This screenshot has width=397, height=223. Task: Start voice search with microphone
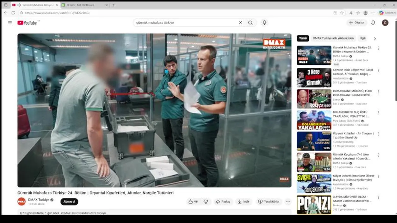(x=264, y=23)
